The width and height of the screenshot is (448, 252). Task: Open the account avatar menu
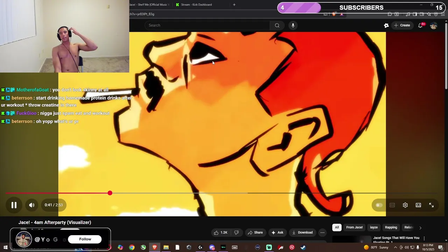tap(434, 25)
